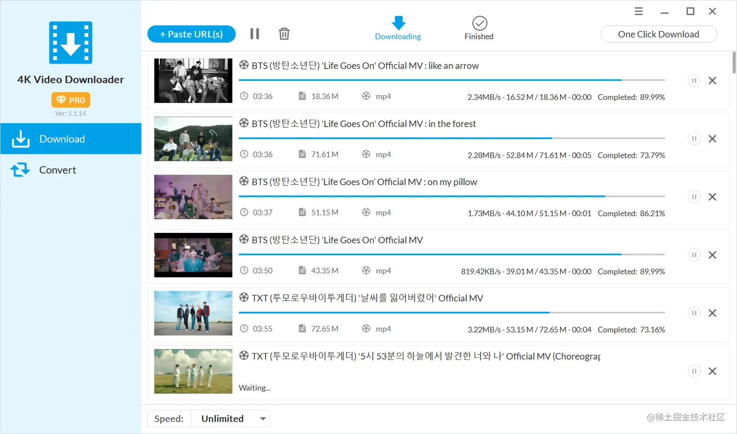Cancel the 'on my pillow' download

click(x=712, y=197)
